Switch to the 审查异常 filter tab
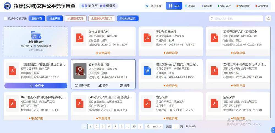Image resolution: width=275 pixels, height=133 pixels. click(243, 6)
